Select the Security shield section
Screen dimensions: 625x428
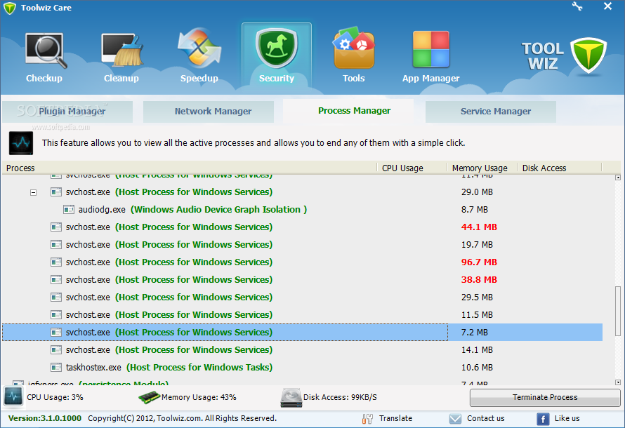(277, 55)
